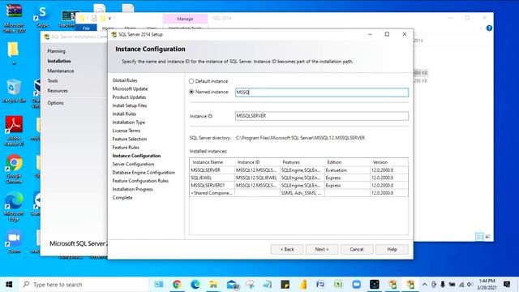Cancel the SQL Server setup
Screen dimensions: 519x292
357,249
